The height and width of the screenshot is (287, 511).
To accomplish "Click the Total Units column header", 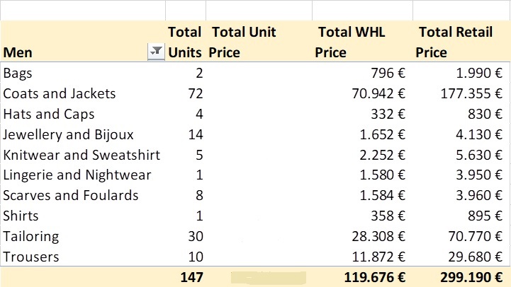I will (186, 41).
